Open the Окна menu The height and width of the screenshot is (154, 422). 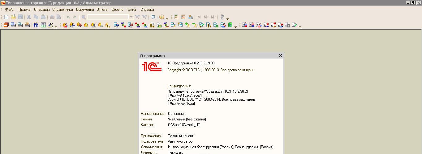tap(132, 10)
